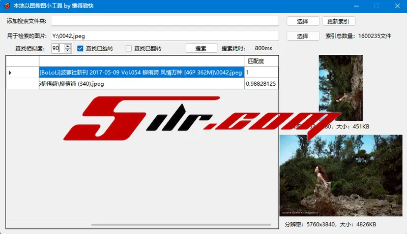Viewport: 407px width, 234px height.
Task: Click the 分辨率: 5760x3840 info text
Action: point(330,224)
